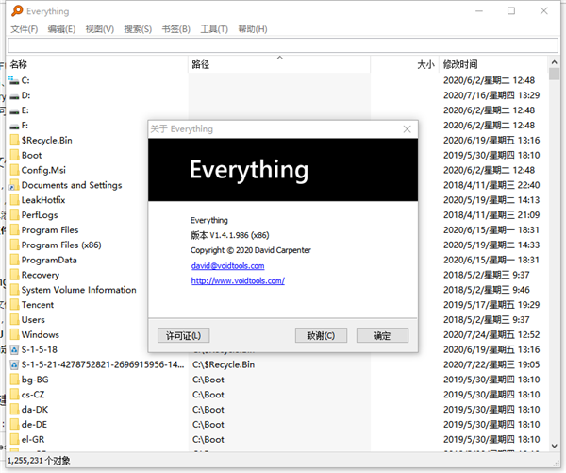Screen dimensions: 566x473
Task: Confirm with the 确定 button
Action: [x=382, y=335]
